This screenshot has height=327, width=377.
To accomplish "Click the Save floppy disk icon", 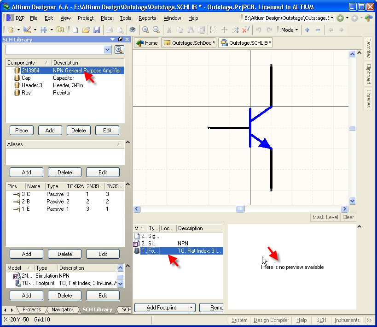I will pos(97,30).
